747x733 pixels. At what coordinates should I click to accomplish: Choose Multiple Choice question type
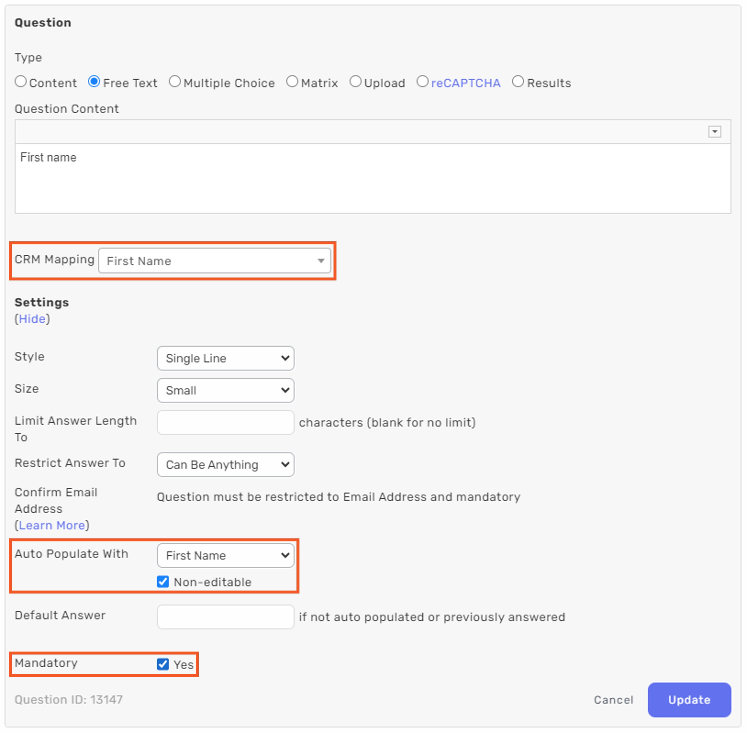[174, 82]
